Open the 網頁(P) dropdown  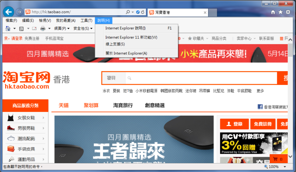(x=62, y=29)
